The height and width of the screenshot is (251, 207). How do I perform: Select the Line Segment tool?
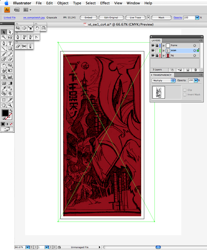(x=4, y=48)
